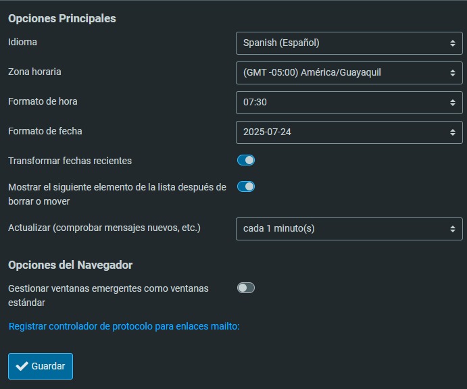Open the Formato de hora dropdown
The image size is (467, 389).
point(349,102)
